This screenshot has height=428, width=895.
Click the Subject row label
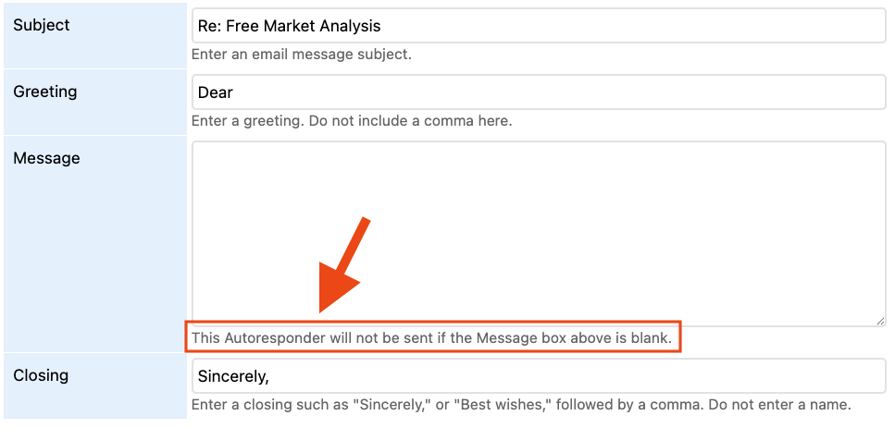tap(41, 25)
